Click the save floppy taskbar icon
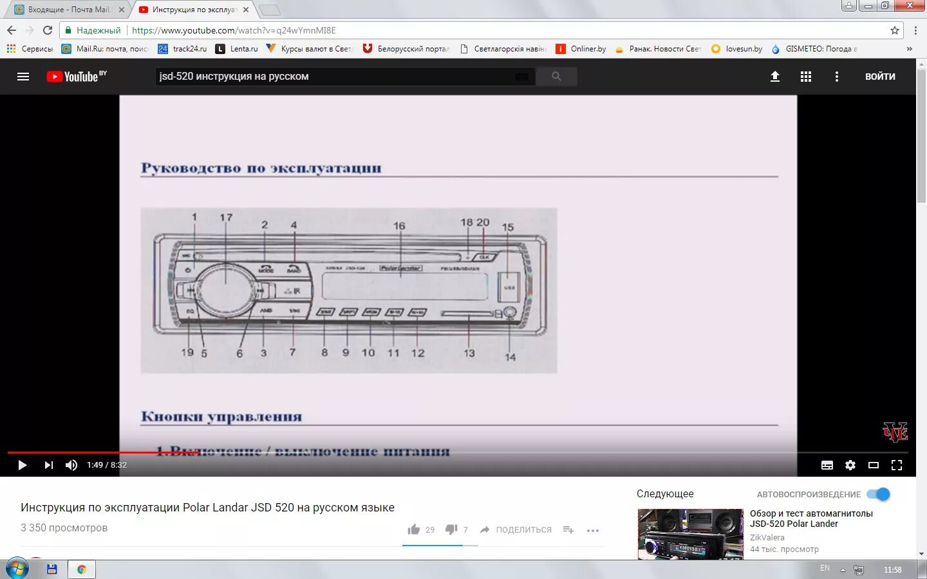This screenshot has width=927, height=579. point(52,569)
